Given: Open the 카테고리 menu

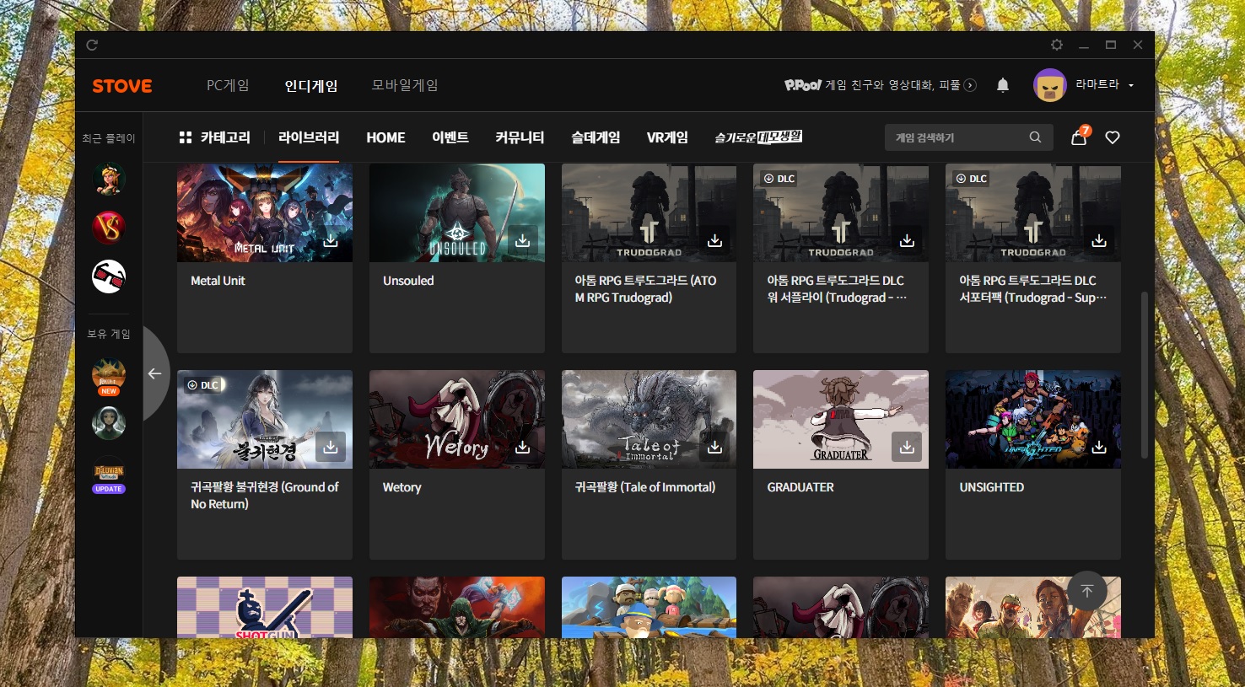Looking at the screenshot, I should [215, 137].
